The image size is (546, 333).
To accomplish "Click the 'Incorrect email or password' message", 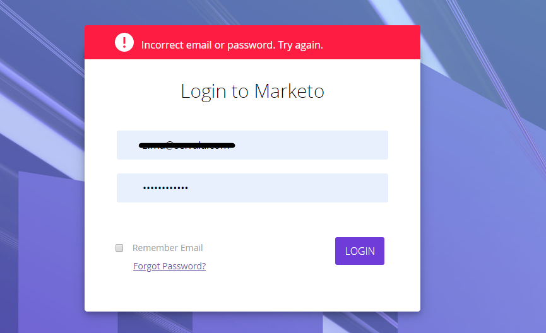I will pyautogui.click(x=232, y=45).
